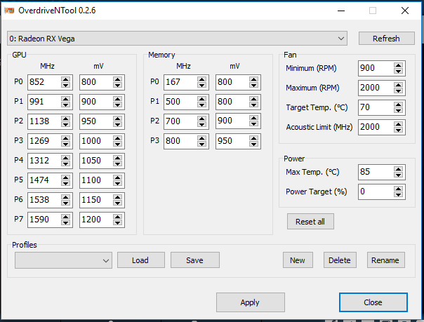Increase GPU P3 MHz with up arrow
The image size is (424, 322).
[x=66, y=138]
